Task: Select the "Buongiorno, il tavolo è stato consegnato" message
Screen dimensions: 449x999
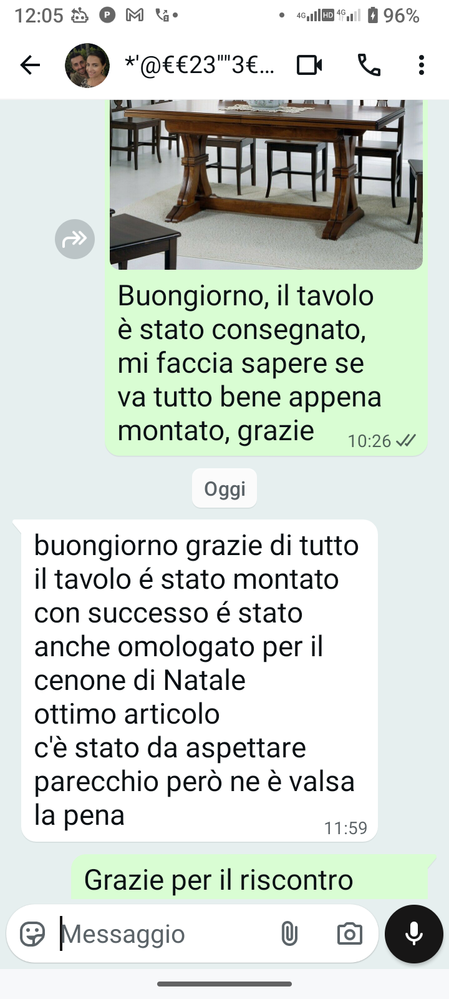Action: pos(266,363)
